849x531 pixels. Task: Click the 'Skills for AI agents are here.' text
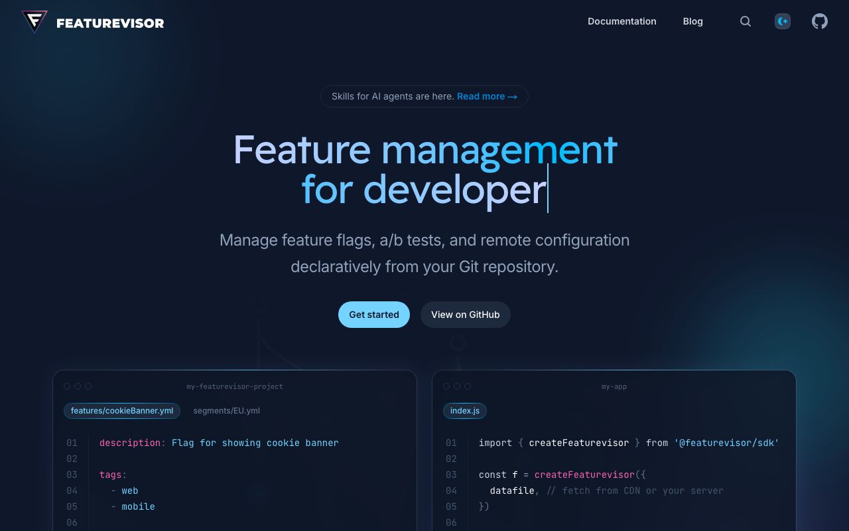(x=393, y=96)
